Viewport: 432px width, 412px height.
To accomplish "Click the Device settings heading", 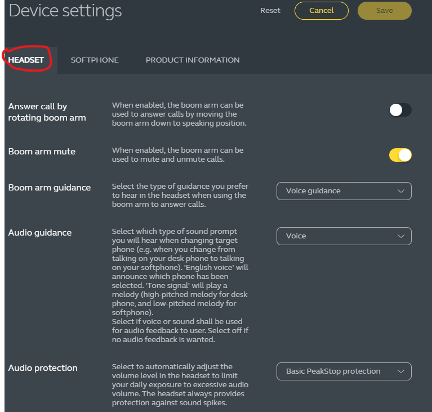I will click(65, 10).
